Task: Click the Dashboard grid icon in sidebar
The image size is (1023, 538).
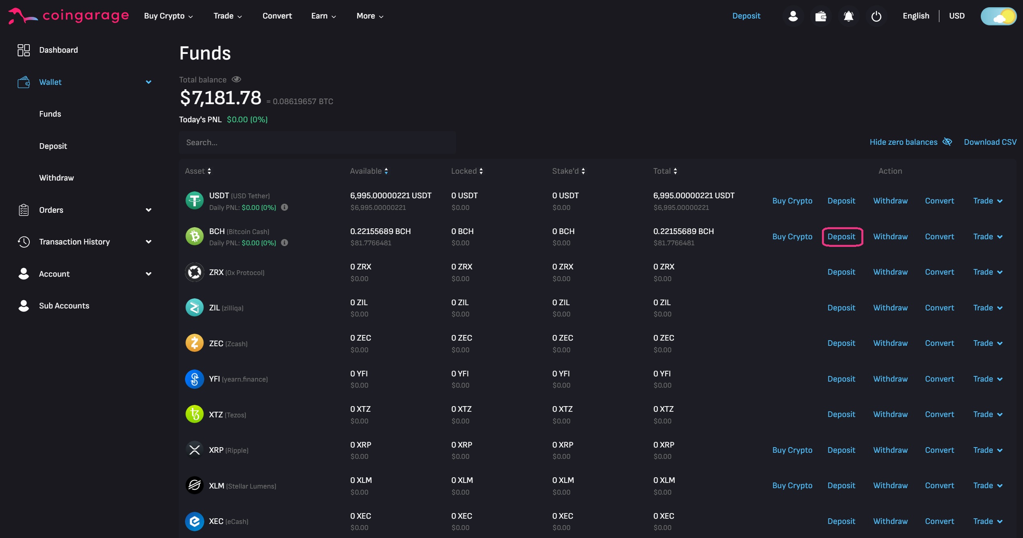Action: [x=24, y=50]
